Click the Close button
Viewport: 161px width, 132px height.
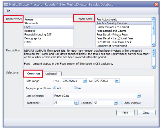(146, 113)
